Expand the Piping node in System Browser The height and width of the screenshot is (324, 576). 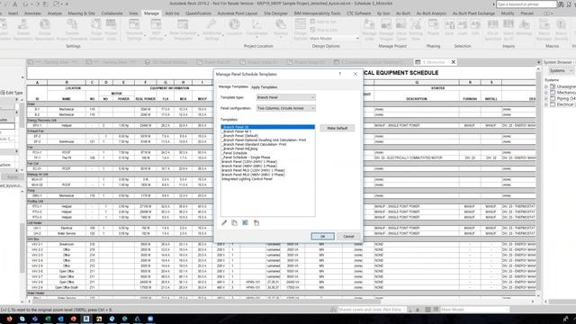(x=546, y=98)
